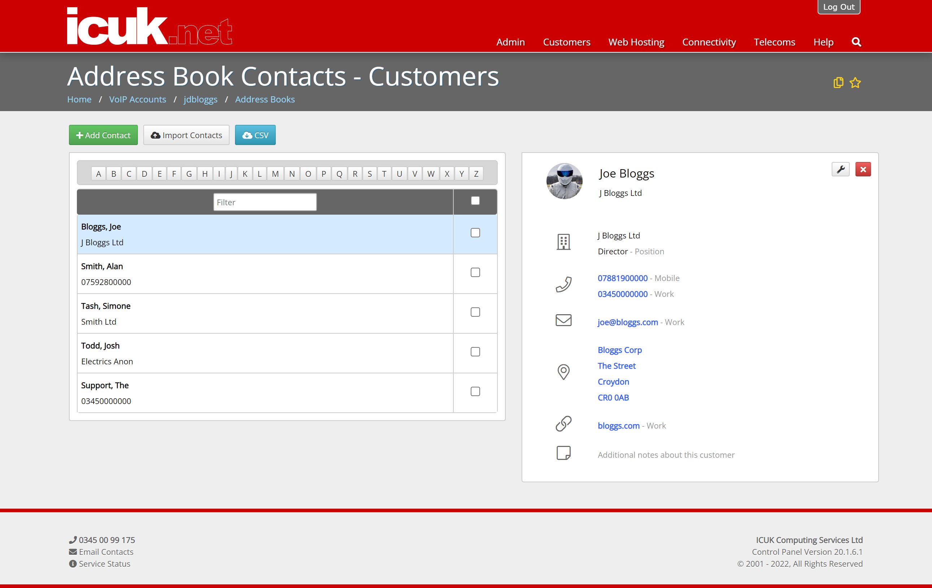Click the search magnifier icon in header
The height and width of the screenshot is (588, 932).
coord(856,42)
